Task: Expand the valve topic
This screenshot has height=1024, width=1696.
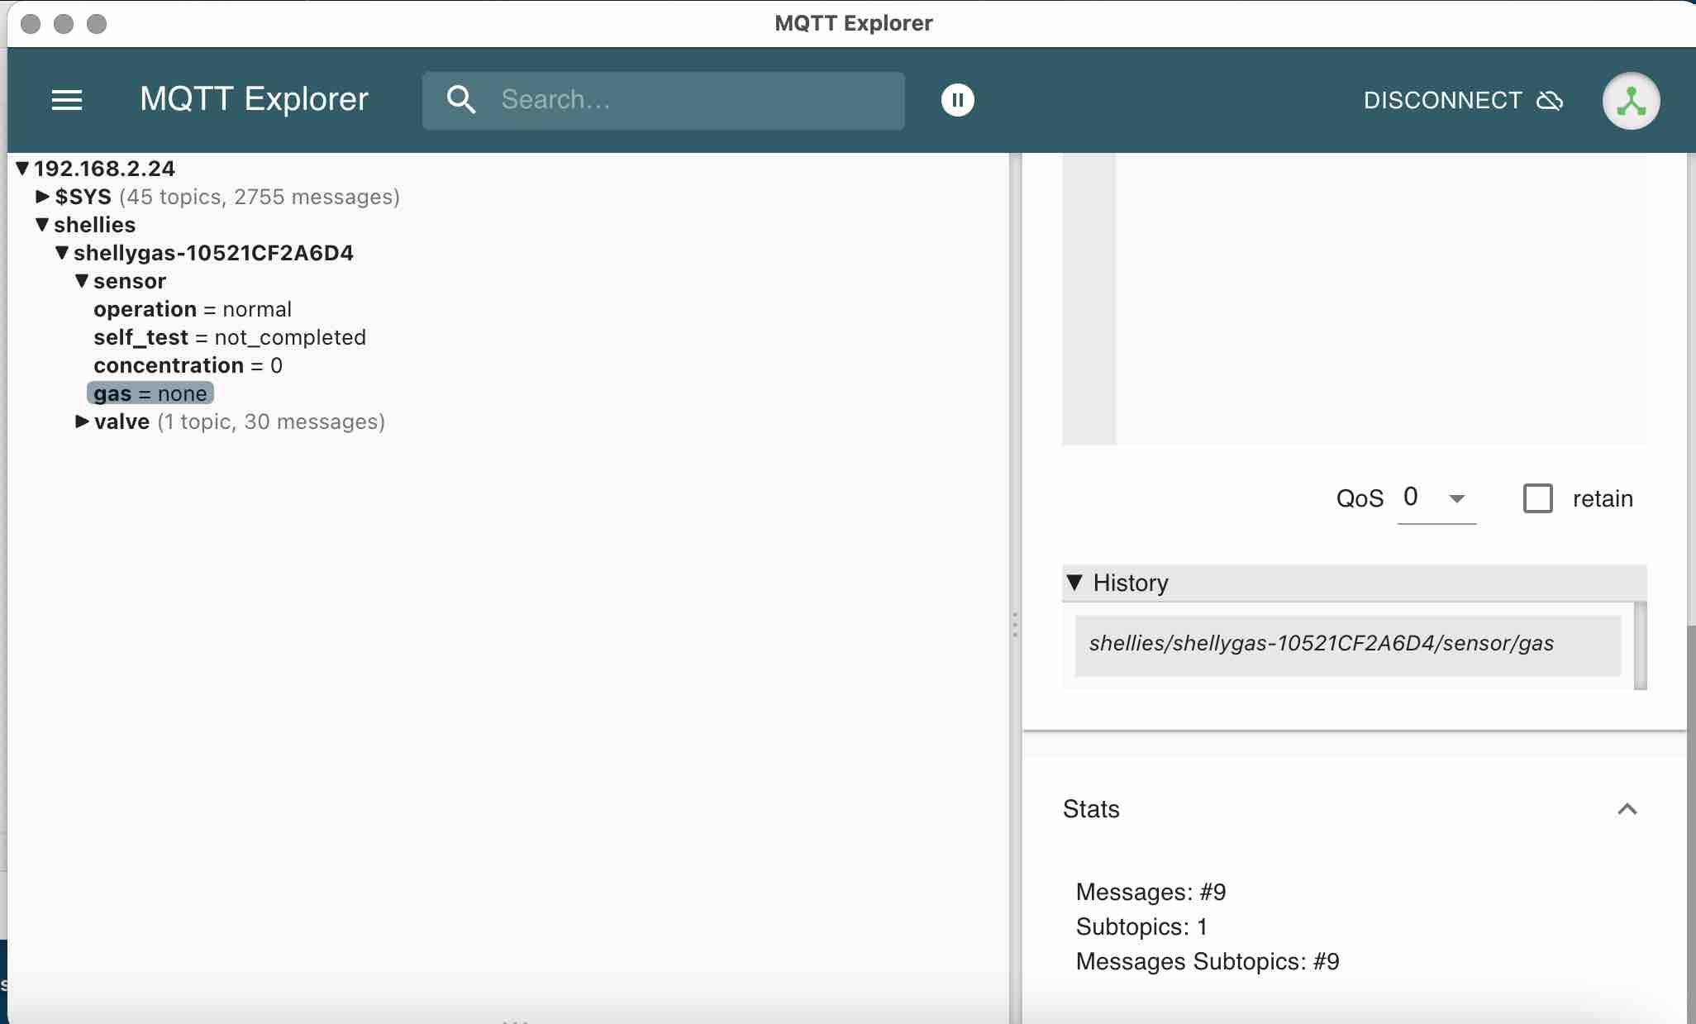Action: (x=82, y=422)
